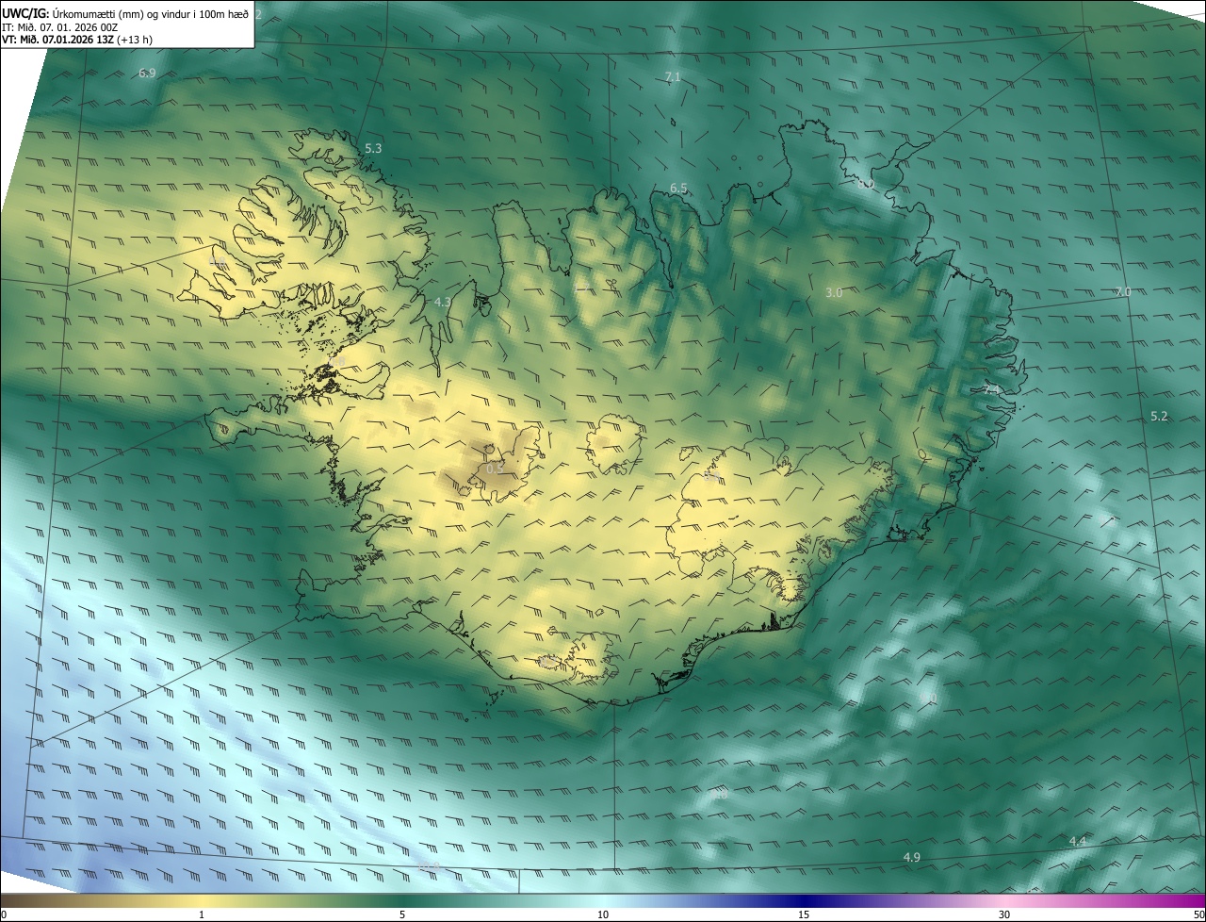Select the VT valid time line for 13Z
The image size is (1206, 922).
77,40
